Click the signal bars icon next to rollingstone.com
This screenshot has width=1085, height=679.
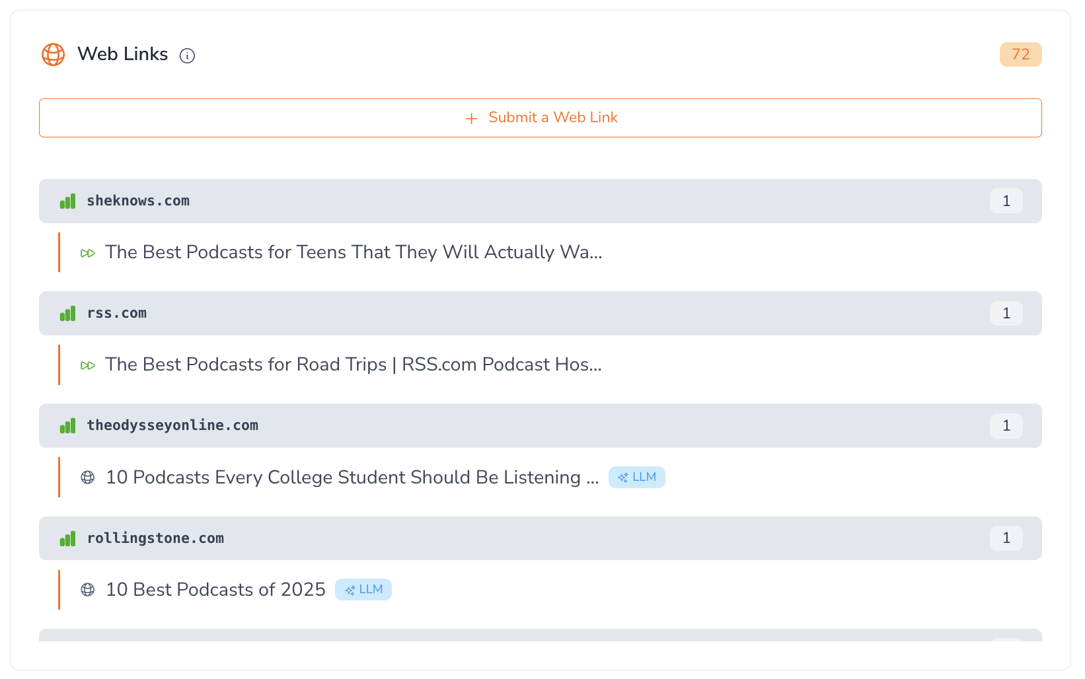pyautogui.click(x=67, y=539)
